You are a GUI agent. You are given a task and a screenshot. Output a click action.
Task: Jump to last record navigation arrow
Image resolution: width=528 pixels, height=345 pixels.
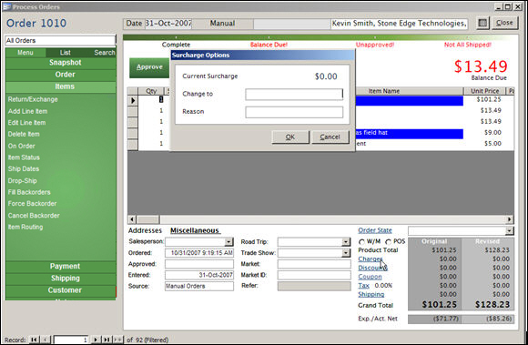(107, 340)
